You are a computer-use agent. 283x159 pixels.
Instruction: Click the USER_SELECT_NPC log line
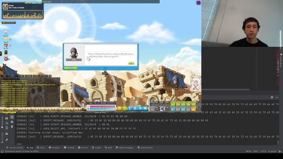76,129
